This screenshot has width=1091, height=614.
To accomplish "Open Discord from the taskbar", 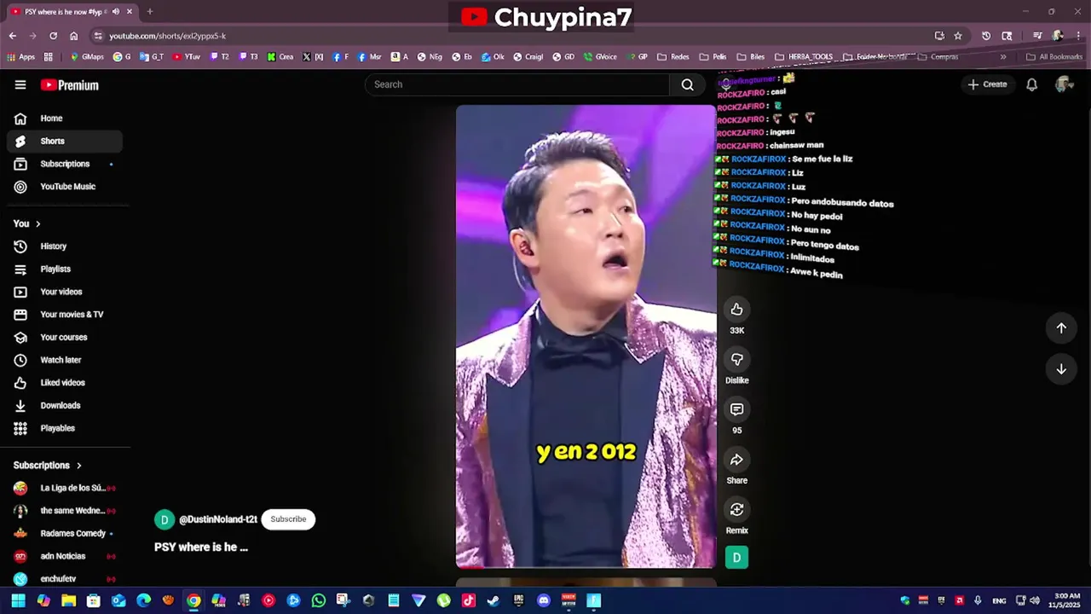I will pyautogui.click(x=544, y=600).
